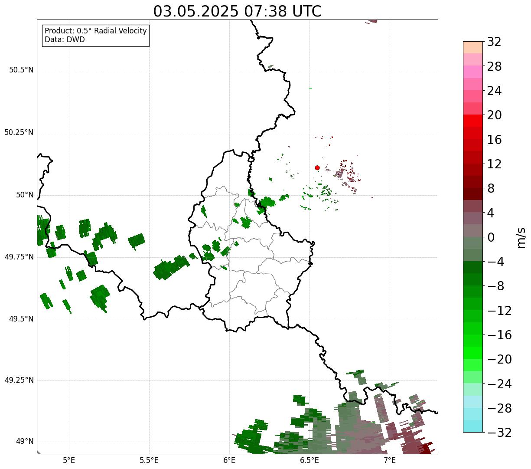Click the m/s colorbar unit label
531x469 pixels.
(521, 237)
